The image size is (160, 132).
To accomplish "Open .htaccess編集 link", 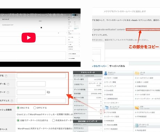I will (112, 125).
